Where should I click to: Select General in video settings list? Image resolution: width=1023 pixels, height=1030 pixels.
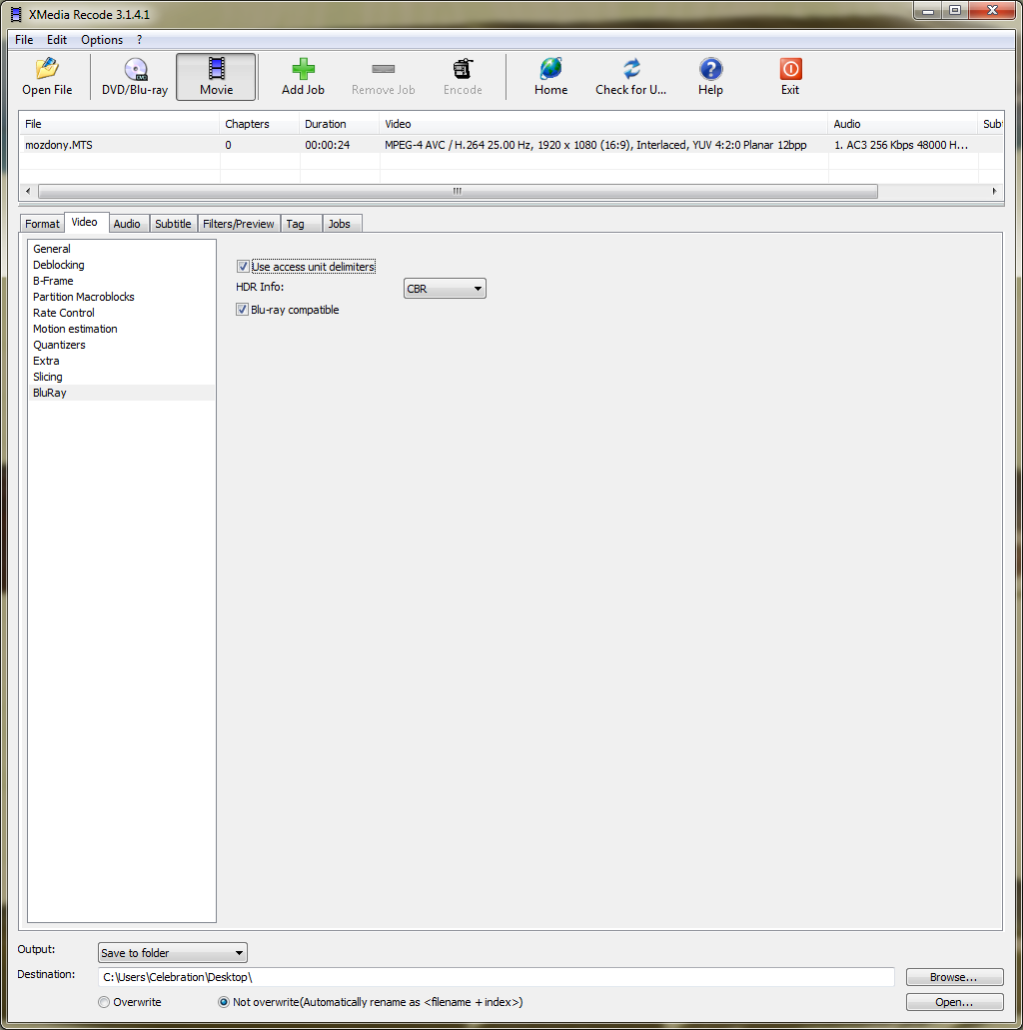(122, 249)
